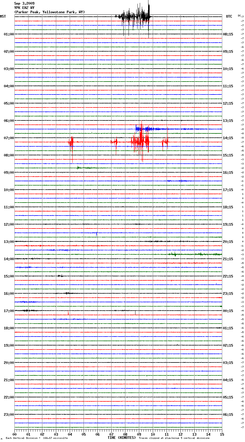This screenshot has width=245, height=442.
Task: Click the 19:00 MST time label
Action: (9, 345)
